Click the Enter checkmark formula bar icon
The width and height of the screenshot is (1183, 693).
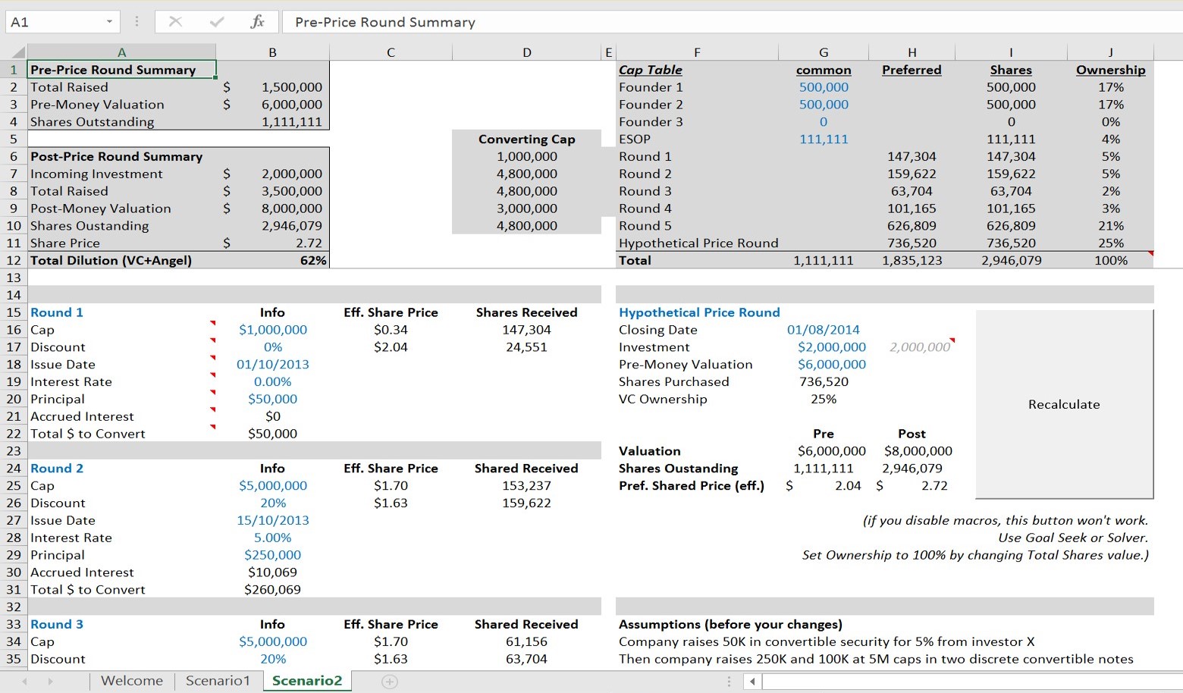[x=217, y=22]
